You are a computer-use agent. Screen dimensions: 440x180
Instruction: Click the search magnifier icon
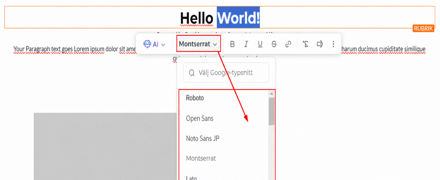(192, 73)
